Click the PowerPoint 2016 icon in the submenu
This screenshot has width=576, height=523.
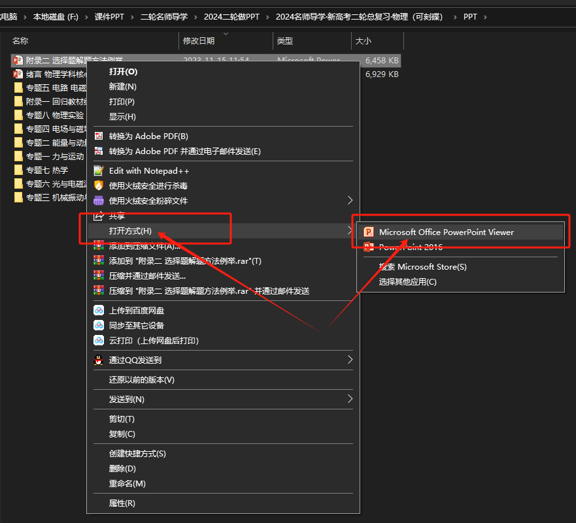[x=368, y=247]
